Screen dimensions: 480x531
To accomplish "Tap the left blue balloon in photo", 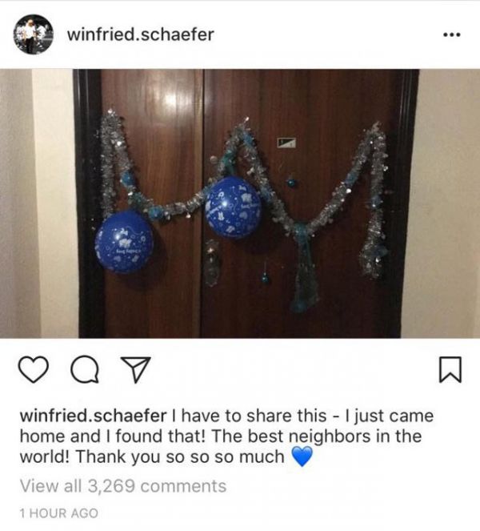I will coord(124,241).
